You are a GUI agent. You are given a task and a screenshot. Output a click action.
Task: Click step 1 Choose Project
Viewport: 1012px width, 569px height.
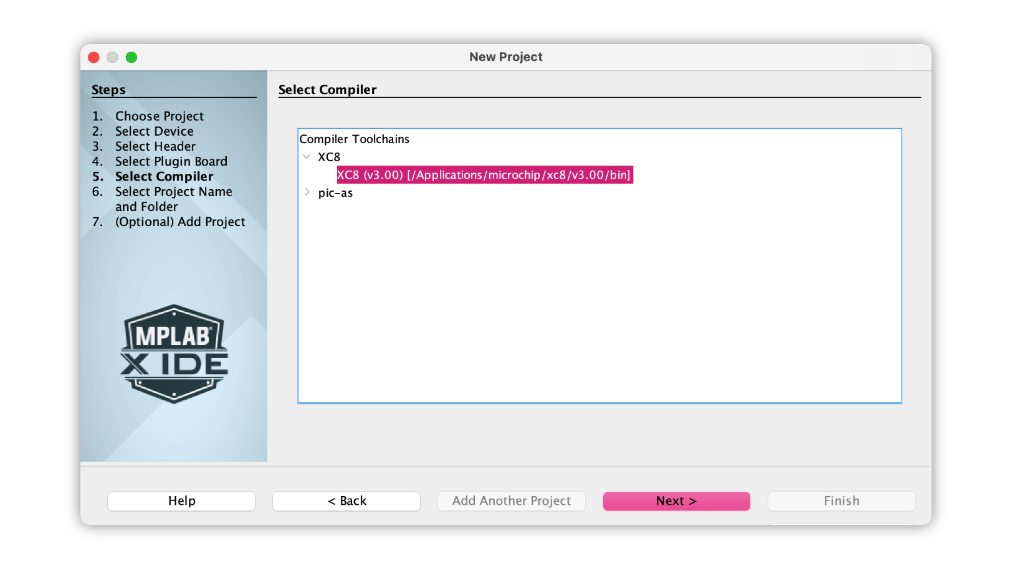160,116
